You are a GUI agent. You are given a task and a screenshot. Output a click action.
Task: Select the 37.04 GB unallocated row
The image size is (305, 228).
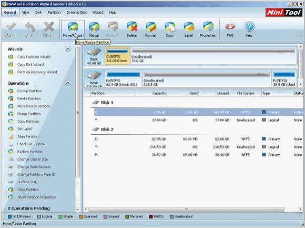pyautogui.click(x=199, y=120)
